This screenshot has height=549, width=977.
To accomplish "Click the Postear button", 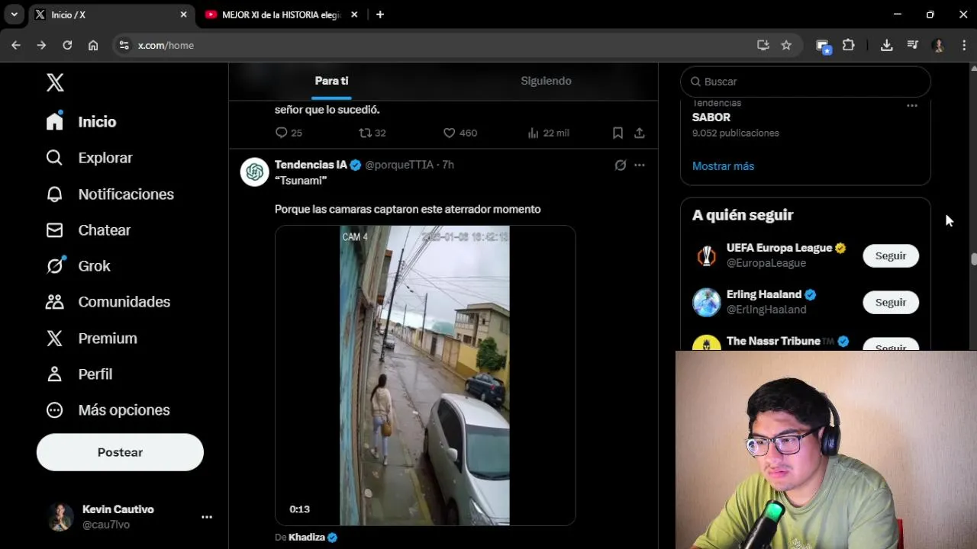I will [x=120, y=452].
